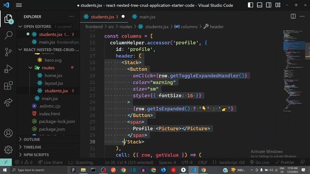The width and height of the screenshot is (310, 174).
Task: Open students.jsx in Open Editors list
Action: coord(49,34)
